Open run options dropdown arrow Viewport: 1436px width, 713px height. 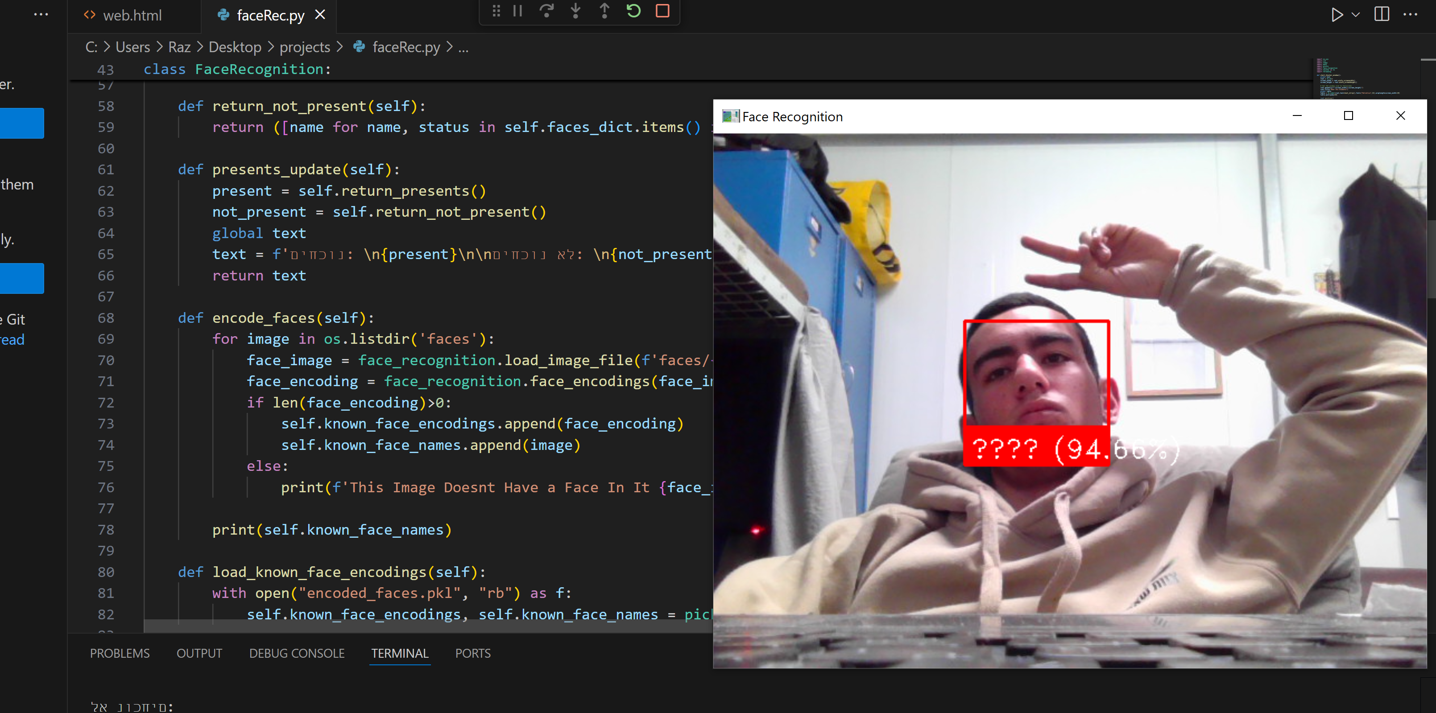point(1356,15)
